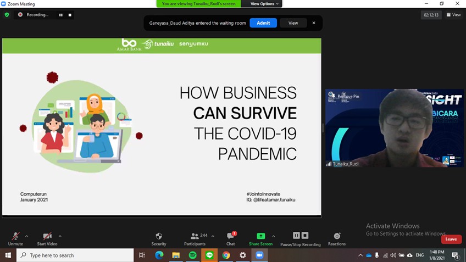The image size is (466, 262).
Task: Open the Participants panel
Action: [195, 239]
